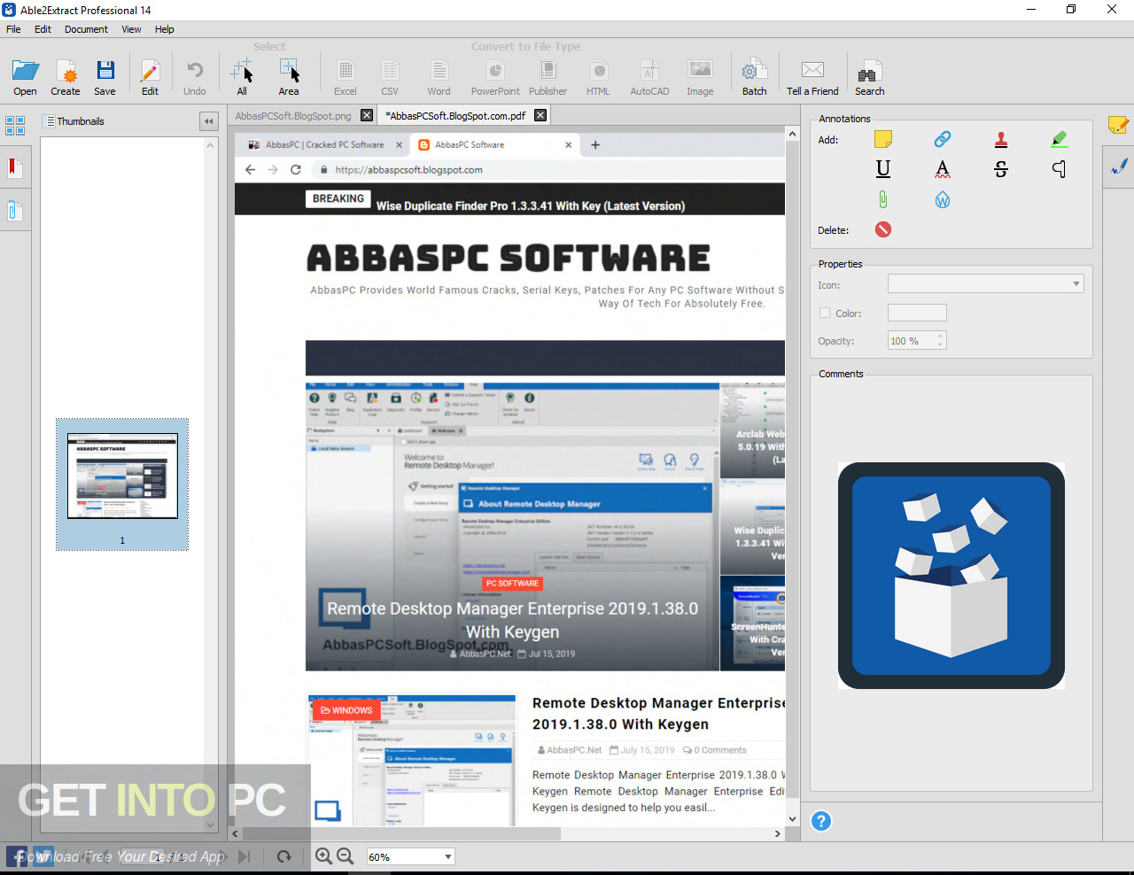Convert to AutoCAD icon

(649, 71)
